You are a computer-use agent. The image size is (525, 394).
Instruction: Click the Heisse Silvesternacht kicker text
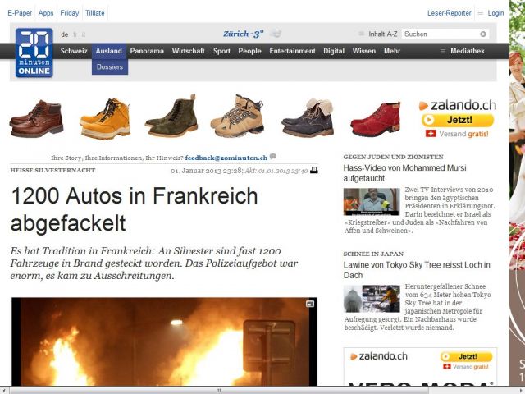point(52,170)
